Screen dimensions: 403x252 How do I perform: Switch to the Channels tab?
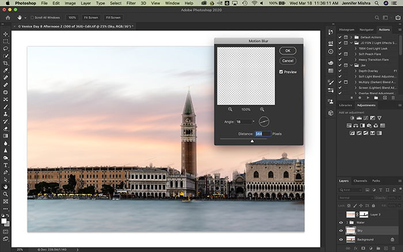360,181
